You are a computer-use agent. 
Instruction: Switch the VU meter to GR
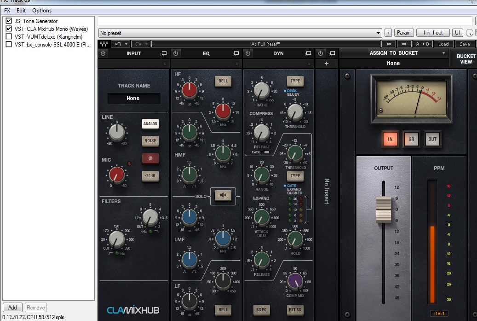(x=411, y=139)
